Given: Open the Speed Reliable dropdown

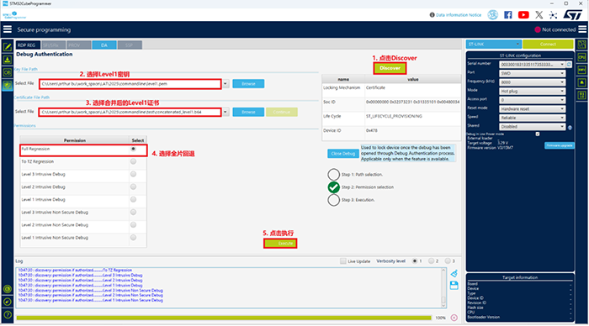Looking at the screenshot, I should 533,118.
